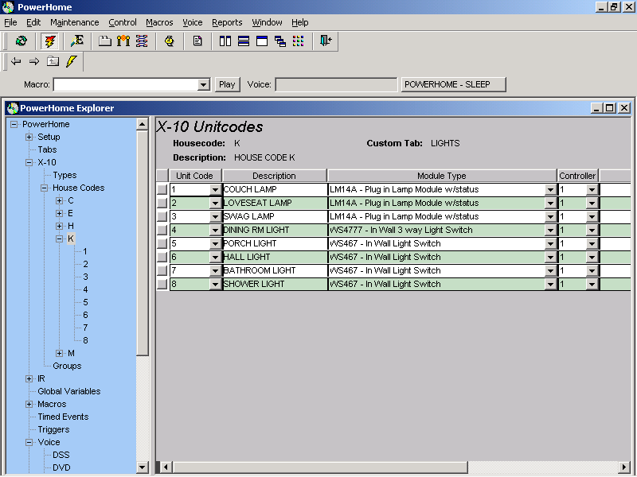Select Triggers in the tree
This screenshot has width=637, height=477.
[x=53, y=429]
